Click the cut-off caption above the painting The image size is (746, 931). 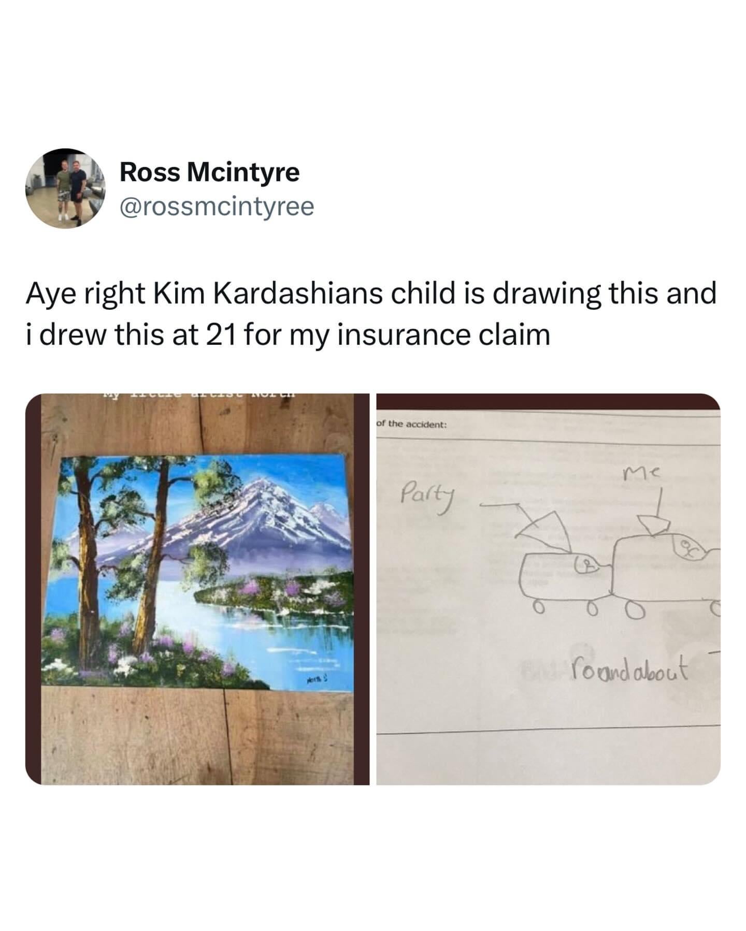pyautogui.click(x=198, y=397)
